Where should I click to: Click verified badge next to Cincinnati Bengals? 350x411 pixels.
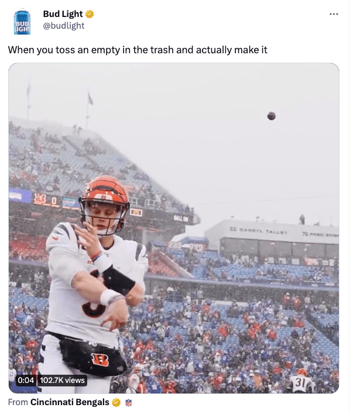(116, 402)
